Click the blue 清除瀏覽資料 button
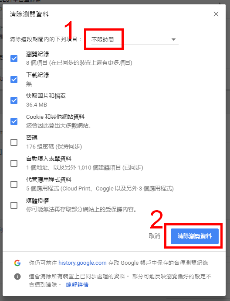Image resolution: width=230 pixels, height=301 pixels. pos(195,236)
